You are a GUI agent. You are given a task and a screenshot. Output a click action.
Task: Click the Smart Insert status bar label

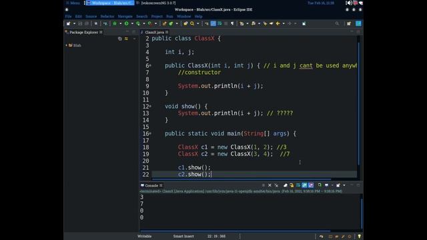(x=183, y=236)
